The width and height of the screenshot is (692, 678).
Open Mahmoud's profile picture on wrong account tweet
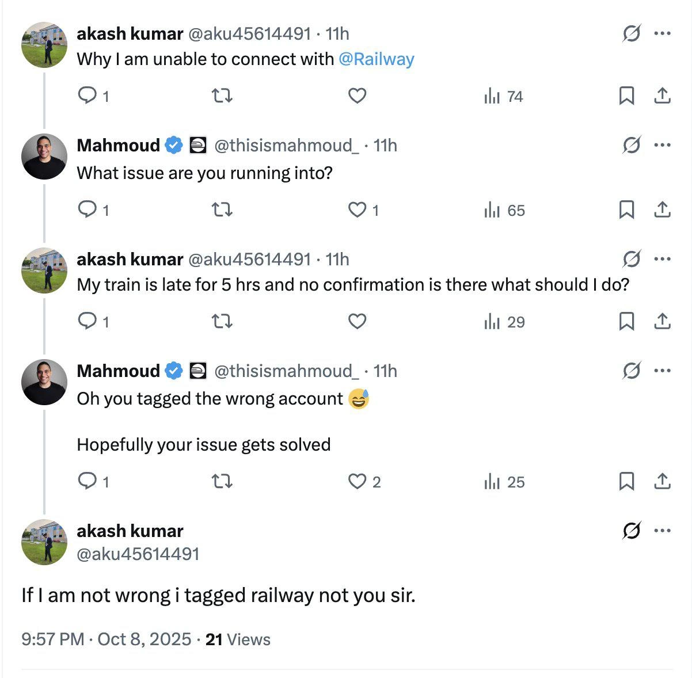pos(44,382)
